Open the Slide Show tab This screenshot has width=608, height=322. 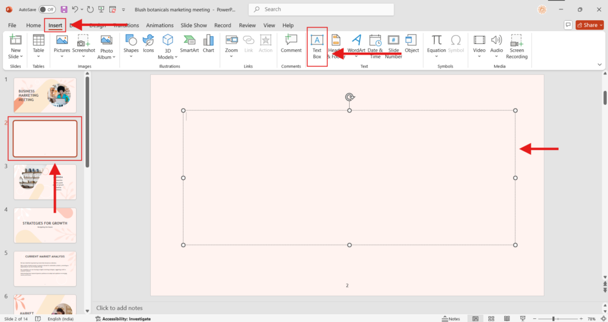[193, 25]
